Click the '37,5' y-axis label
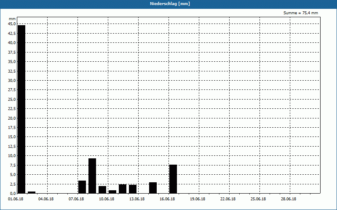The height and width of the screenshot is (210, 337). coord(12,52)
